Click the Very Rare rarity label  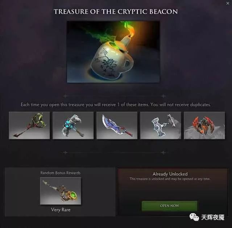[61, 210]
